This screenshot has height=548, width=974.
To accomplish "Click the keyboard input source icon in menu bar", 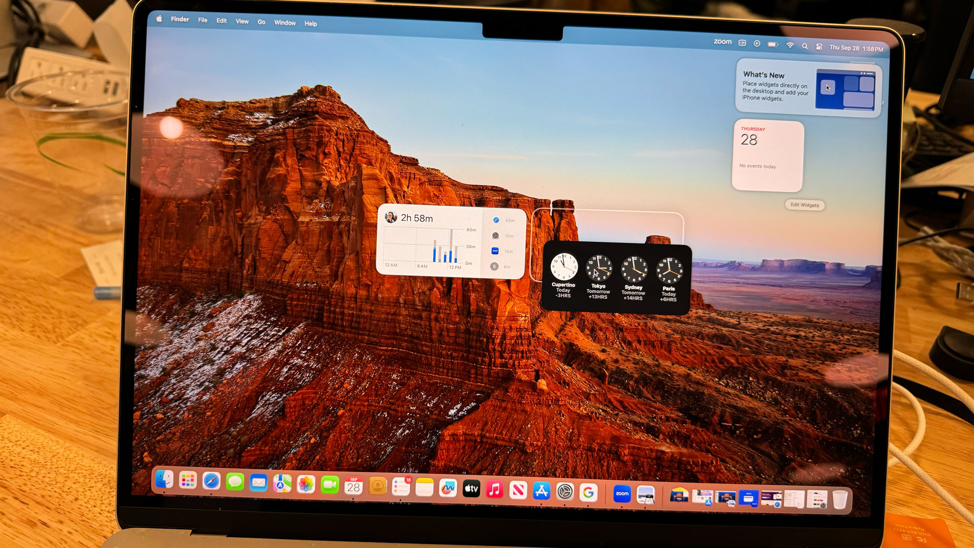I will coord(742,43).
